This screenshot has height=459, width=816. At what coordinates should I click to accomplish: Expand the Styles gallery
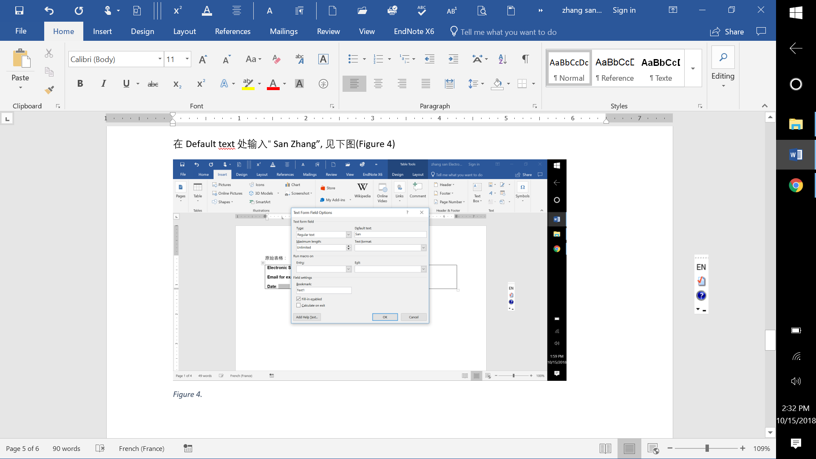pos(693,68)
